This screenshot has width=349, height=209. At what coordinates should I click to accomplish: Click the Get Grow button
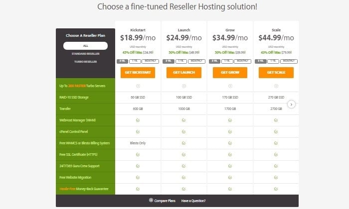(230, 73)
